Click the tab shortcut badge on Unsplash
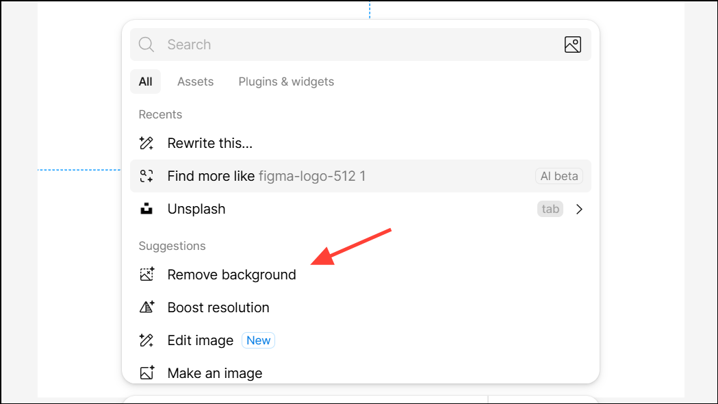 [x=550, y=209]
